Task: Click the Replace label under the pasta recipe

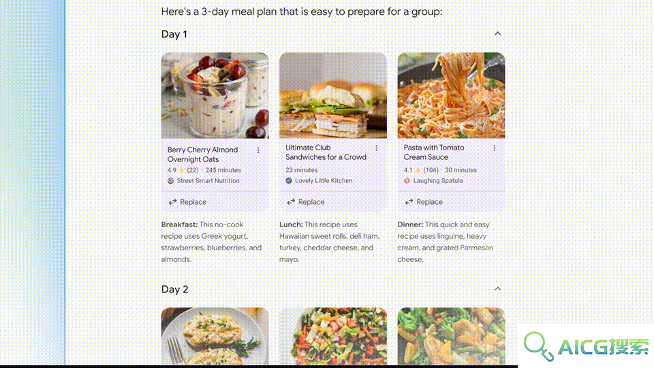Action: tap(430, 202)
